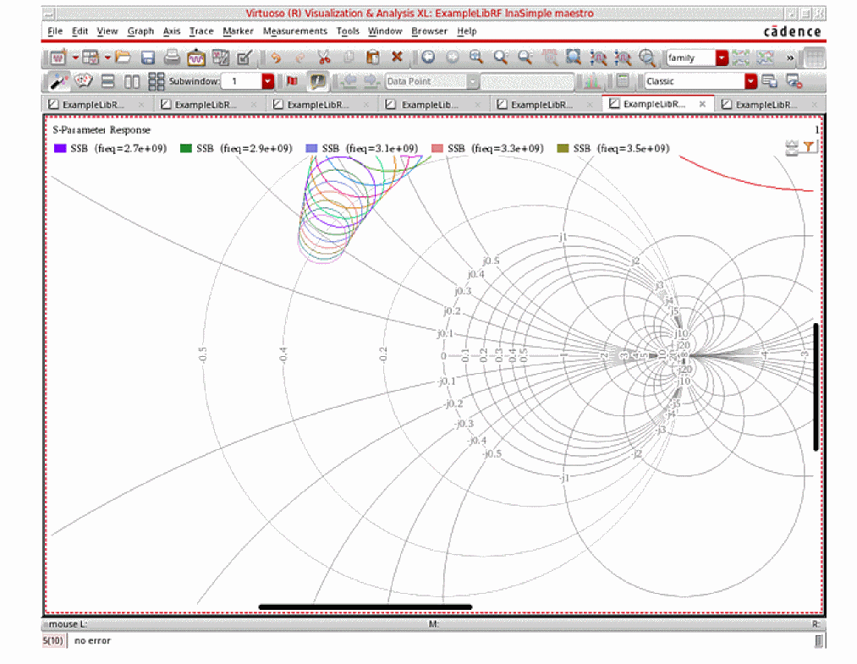Click the Open folder icon
857x664 pixels.
coord(124,58)
